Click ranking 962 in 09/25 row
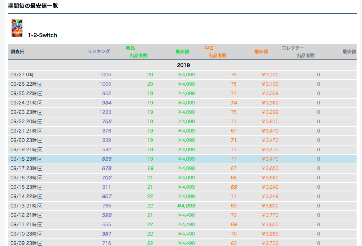Image resolution: width=362 pixels, height=246 pixels. (107, 94)
